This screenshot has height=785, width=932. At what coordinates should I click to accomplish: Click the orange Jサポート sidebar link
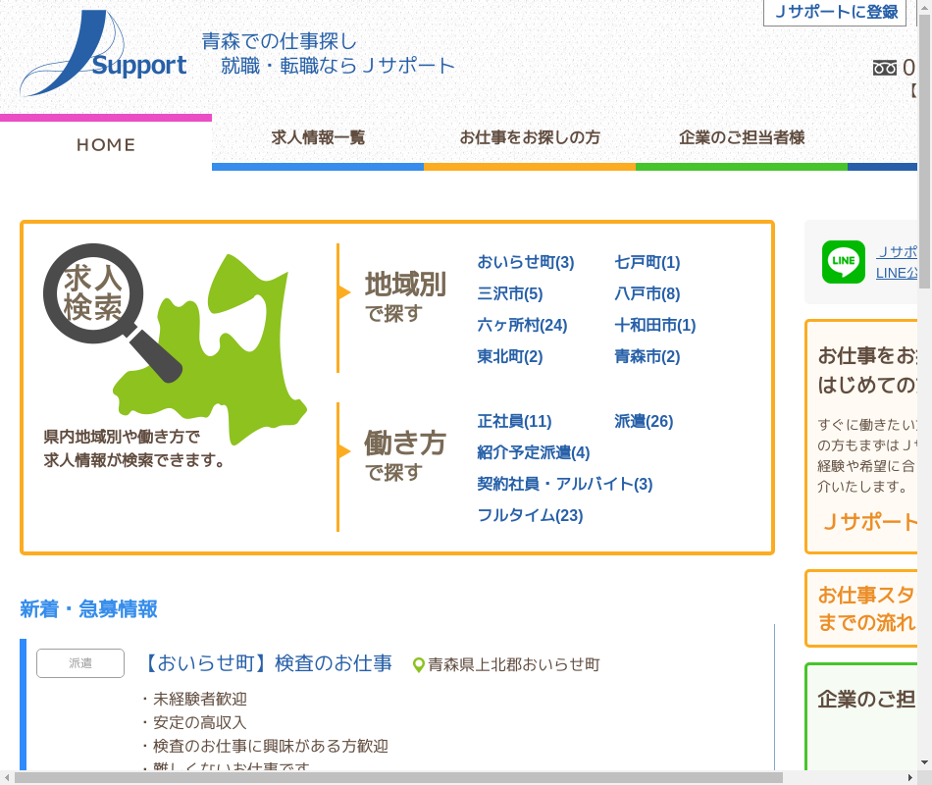(x=870, y=522)
